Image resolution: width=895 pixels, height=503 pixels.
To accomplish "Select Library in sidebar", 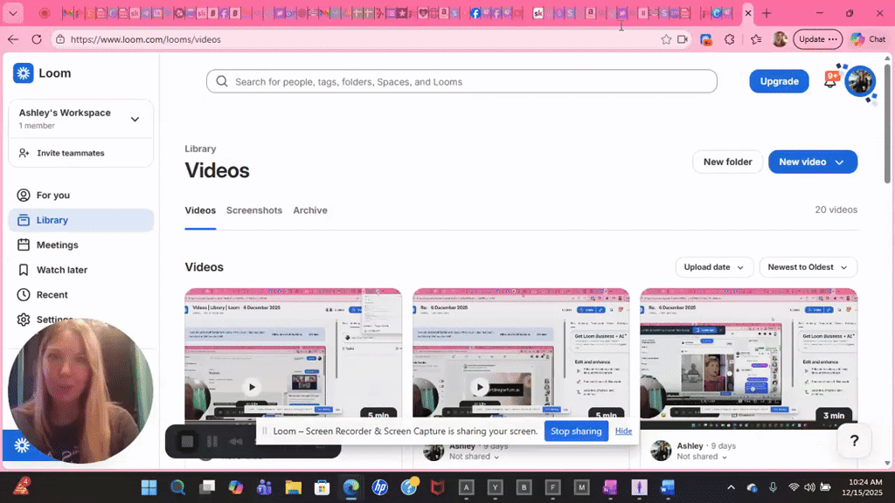I will (x=81, y=220).
